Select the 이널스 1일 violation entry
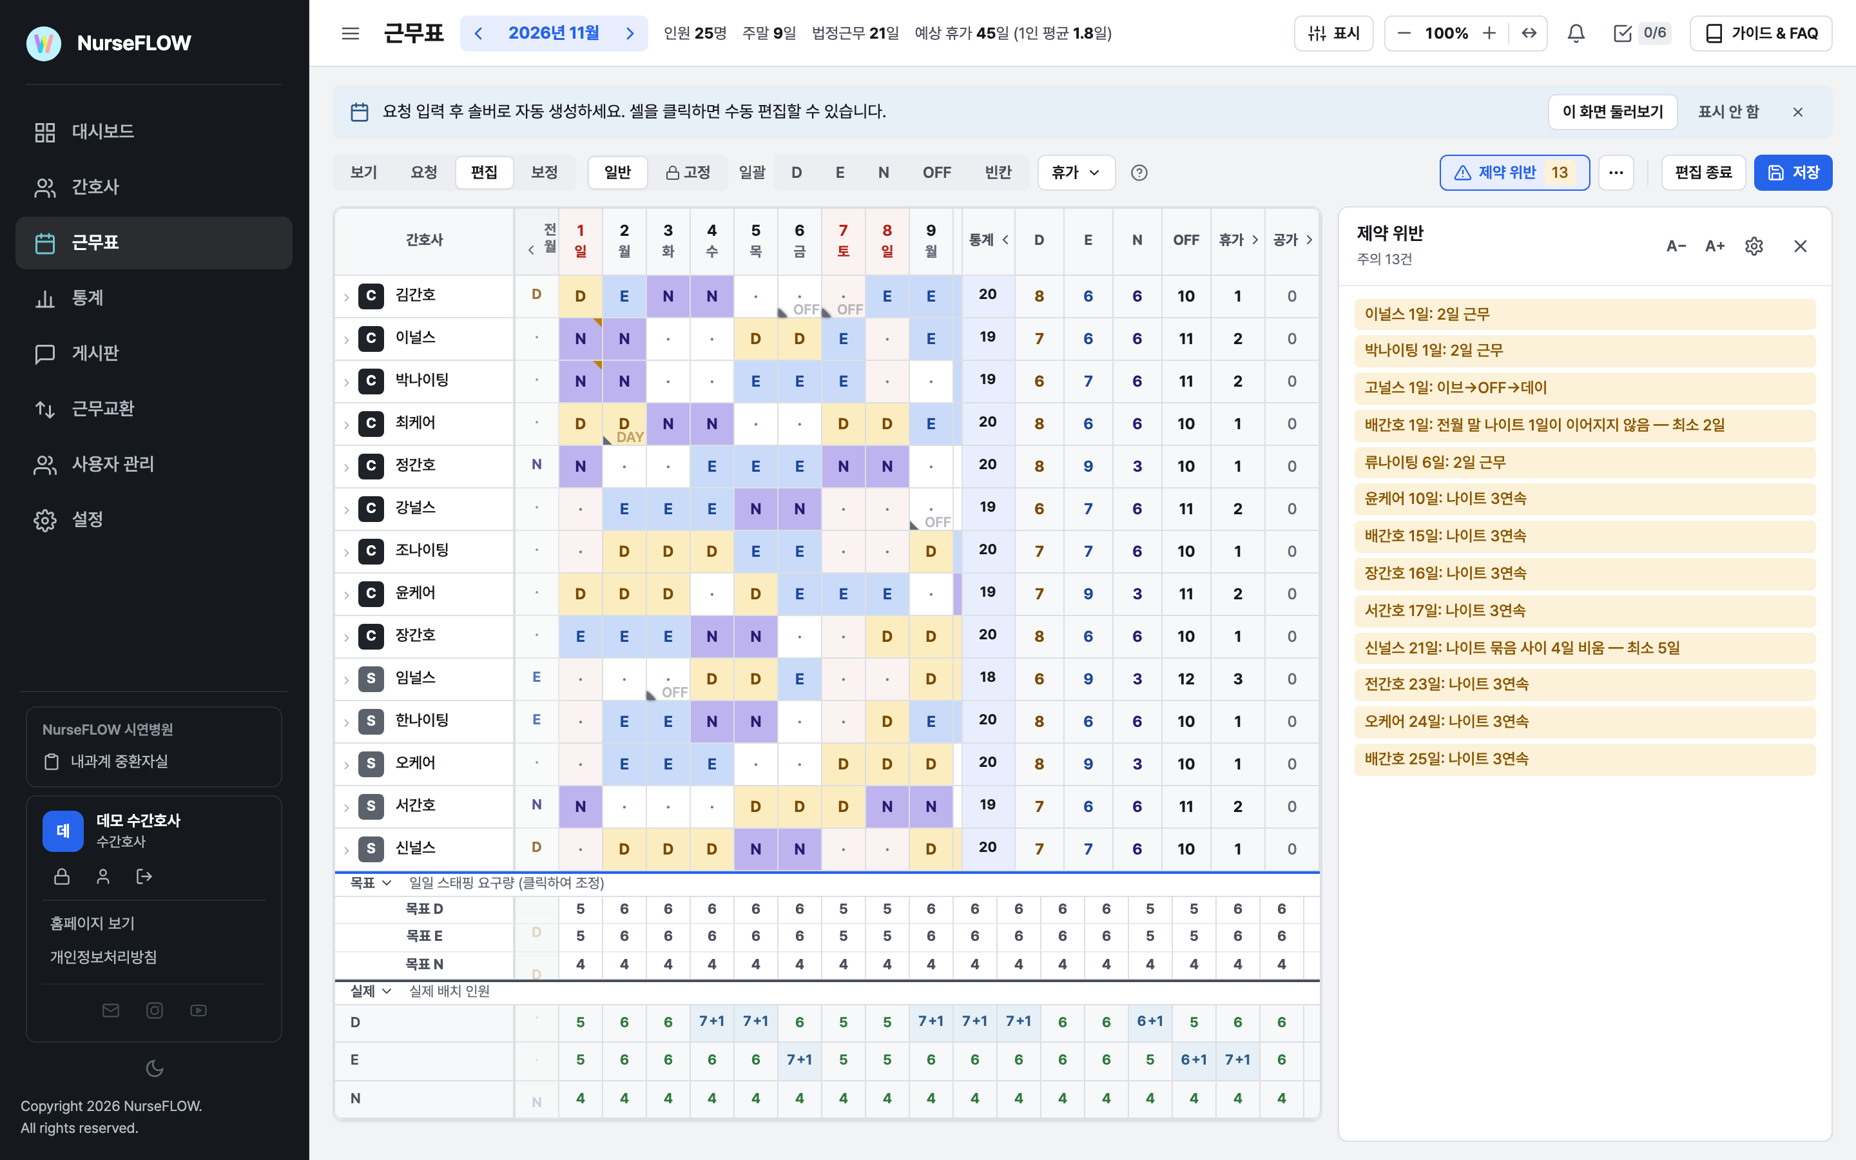 (1585, 314)
